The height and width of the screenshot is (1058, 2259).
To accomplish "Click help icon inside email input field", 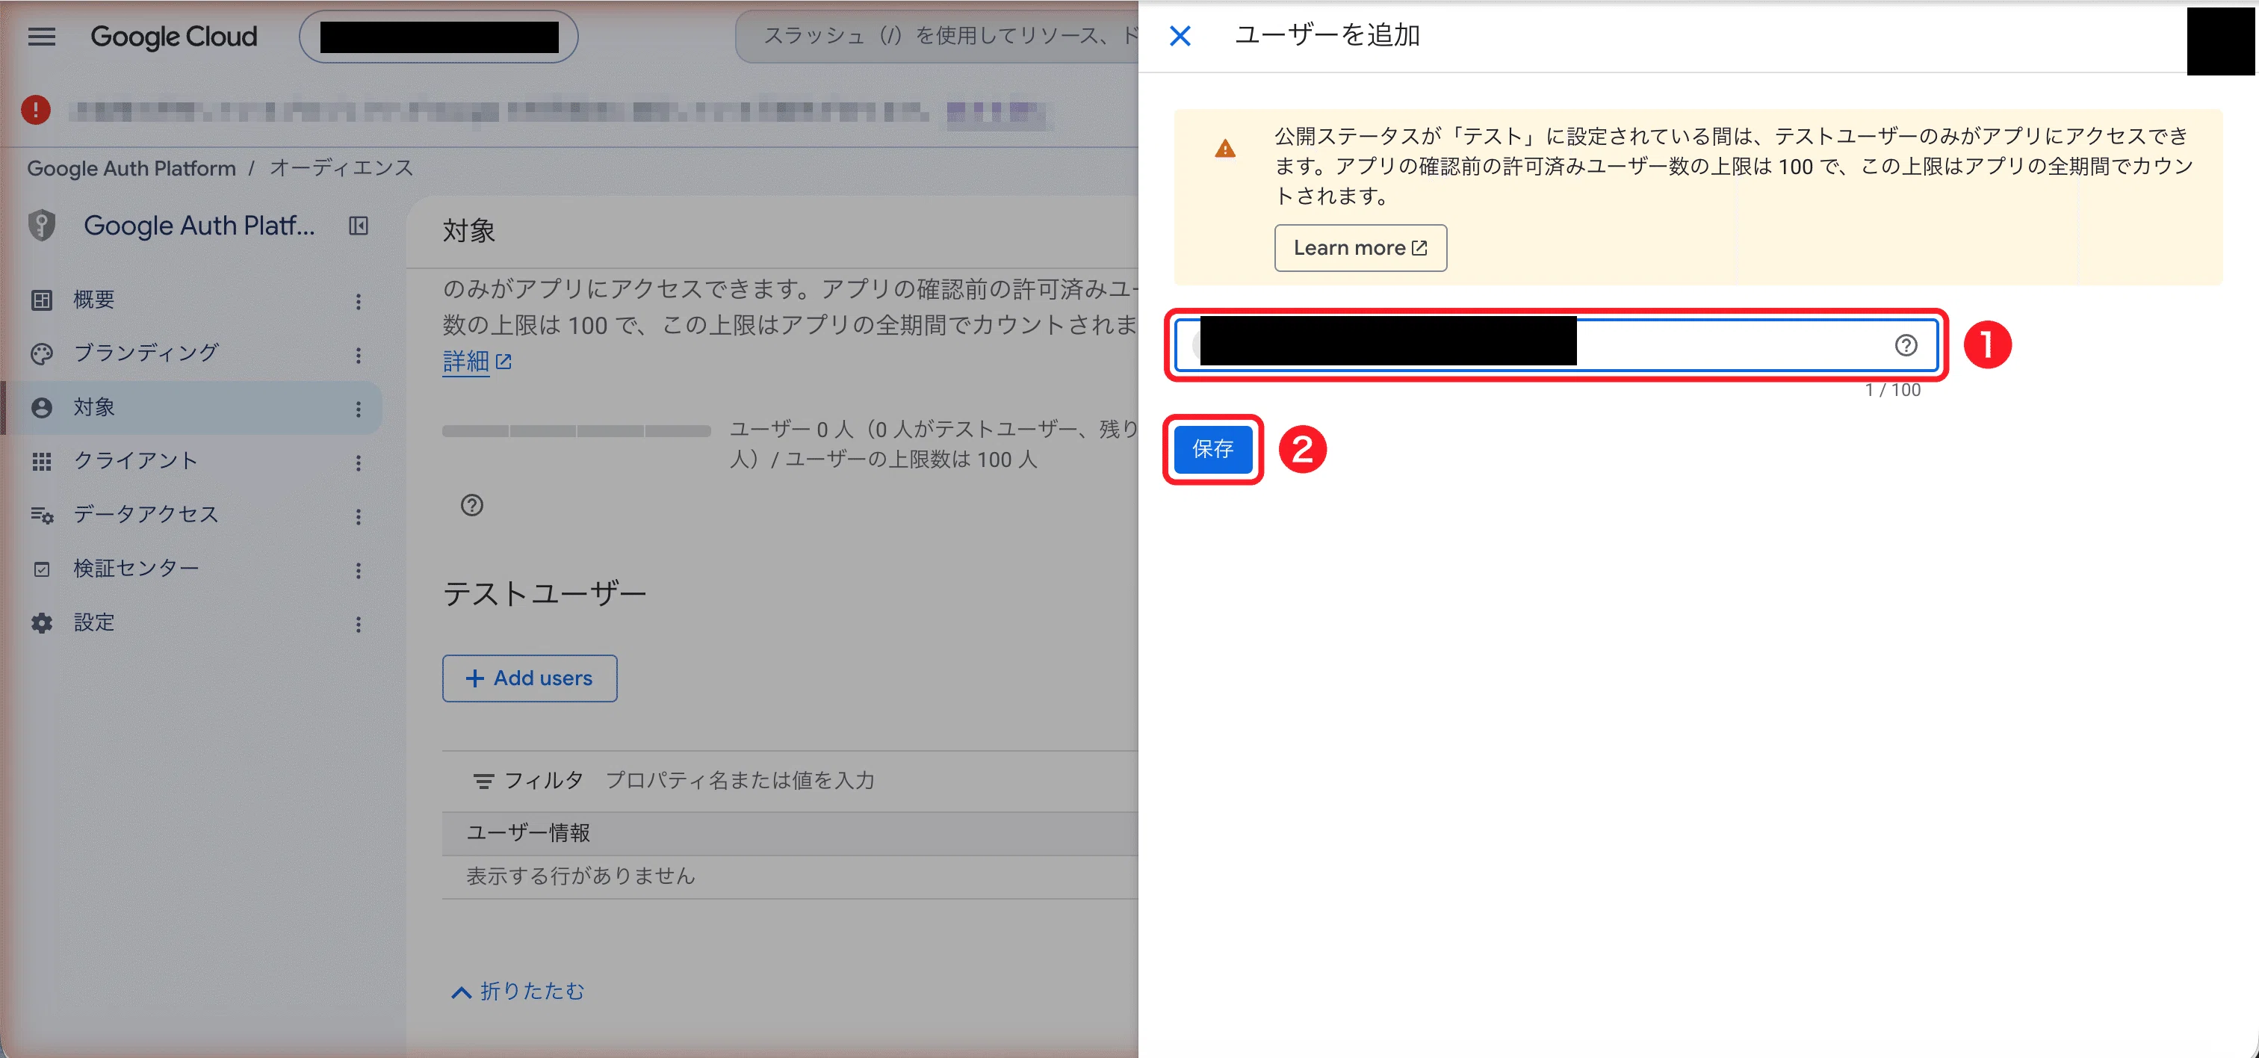I will (1905, 344).
